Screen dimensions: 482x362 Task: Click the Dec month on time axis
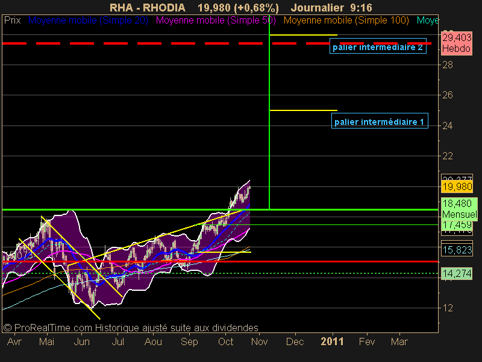click(295, 341)
